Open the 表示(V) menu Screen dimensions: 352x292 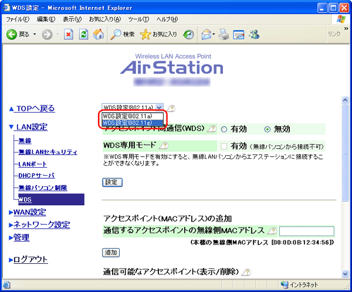click(72, 19)
